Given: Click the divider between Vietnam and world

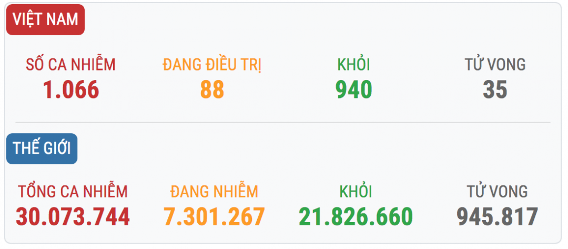Looking at the screenshot, I should coord(283,123).
